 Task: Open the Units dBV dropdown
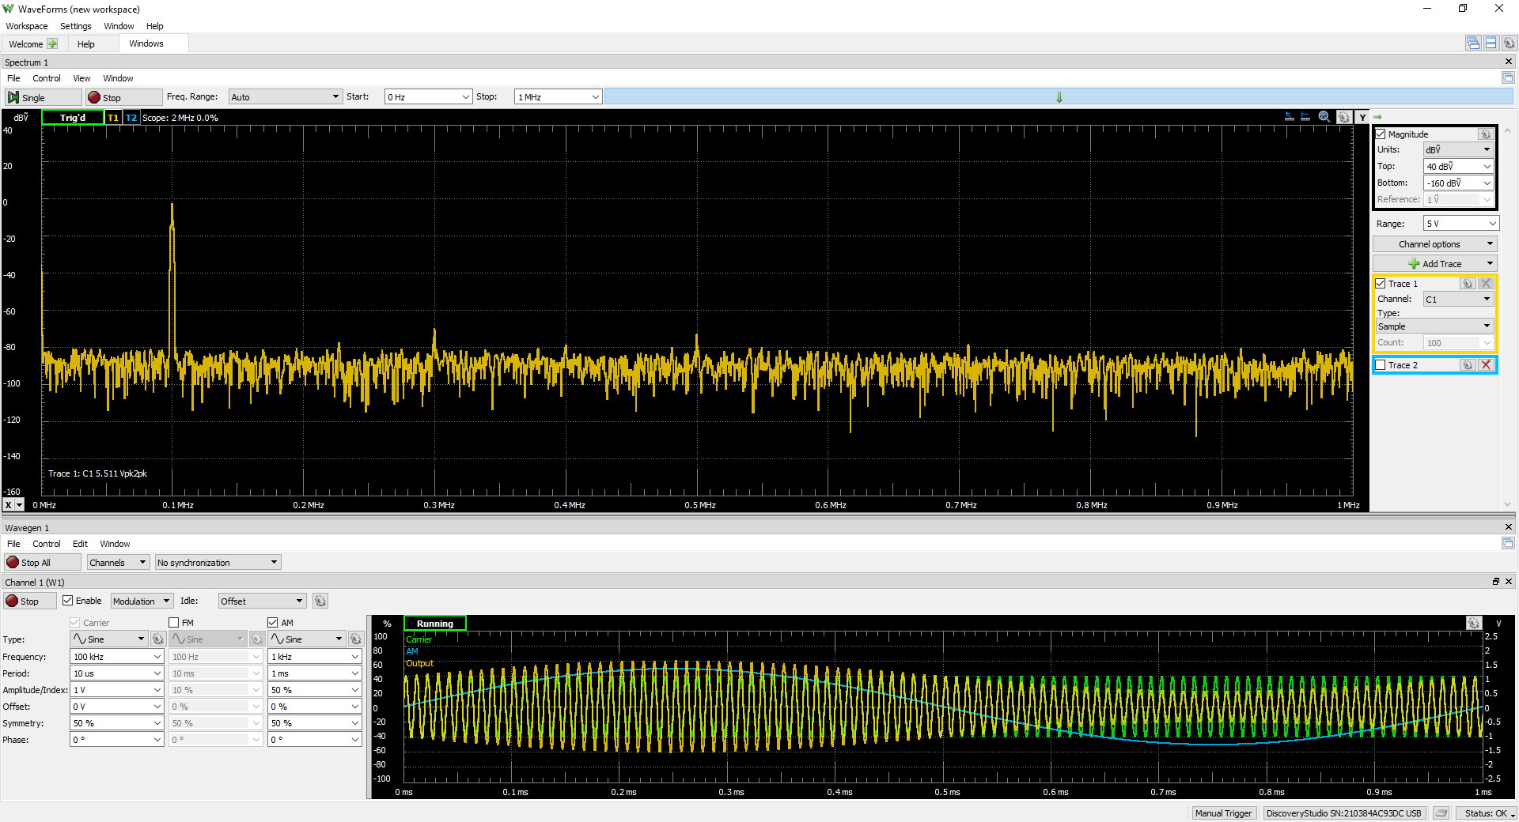1458,149
